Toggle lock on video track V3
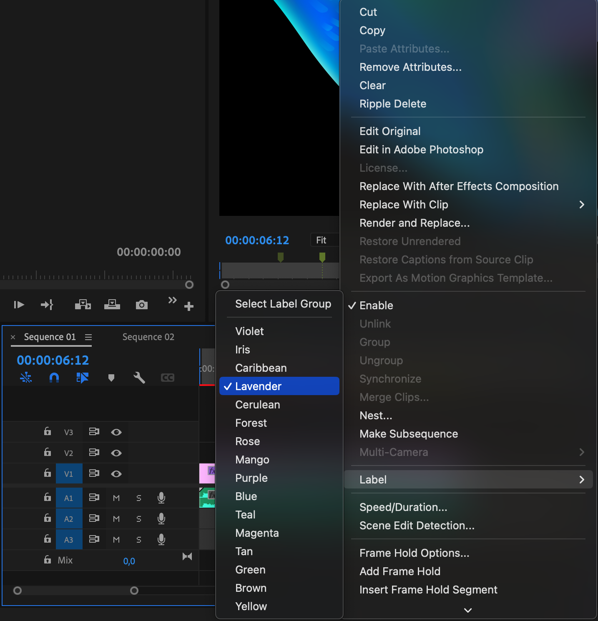598x621 pixels. (48, 432)
